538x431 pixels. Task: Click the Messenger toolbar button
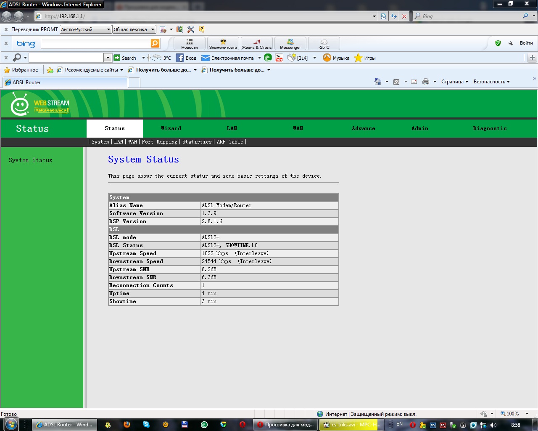pos(290,43)
